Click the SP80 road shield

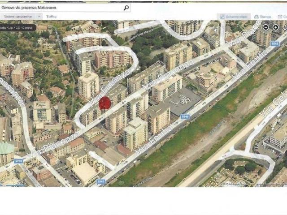(x=18, y=161)
